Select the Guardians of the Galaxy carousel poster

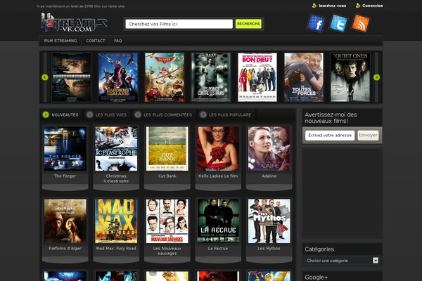click(x=118, y=77)
